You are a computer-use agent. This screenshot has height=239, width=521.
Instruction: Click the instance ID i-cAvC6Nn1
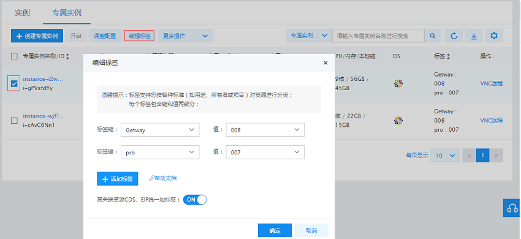tap(38, 125)
